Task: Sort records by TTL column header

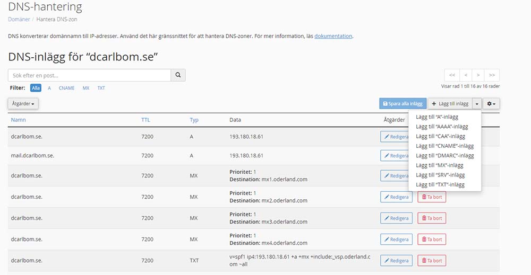Action: tap(145, 120)
